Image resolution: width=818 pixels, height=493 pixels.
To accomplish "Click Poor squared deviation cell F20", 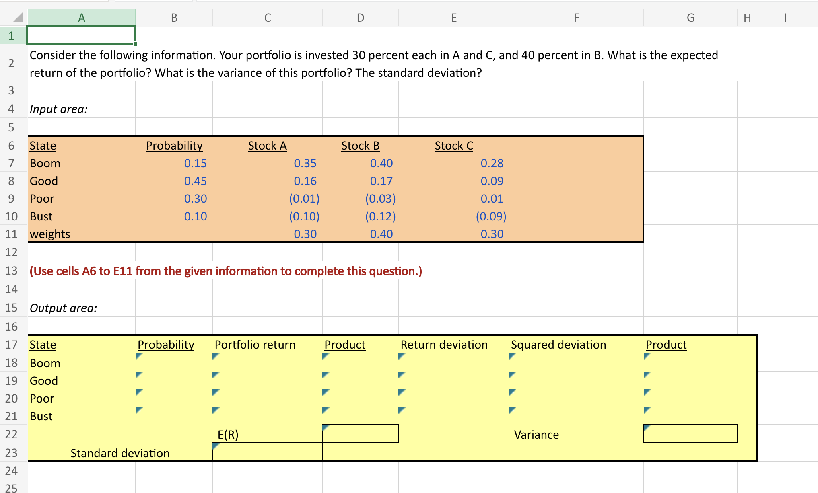I will click(576, 398).
